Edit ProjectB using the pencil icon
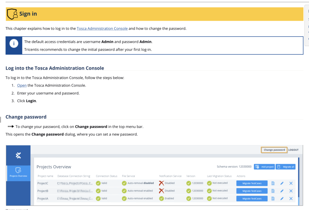Viewport: 309px width, 210px height. (x=282, y=191)
